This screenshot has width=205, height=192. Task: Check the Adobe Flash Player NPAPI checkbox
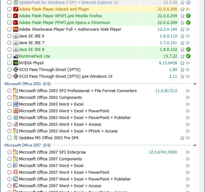click(x=9, y=16)
